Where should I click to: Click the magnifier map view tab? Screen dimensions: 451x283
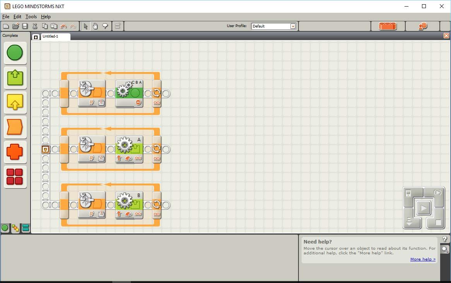445,249
